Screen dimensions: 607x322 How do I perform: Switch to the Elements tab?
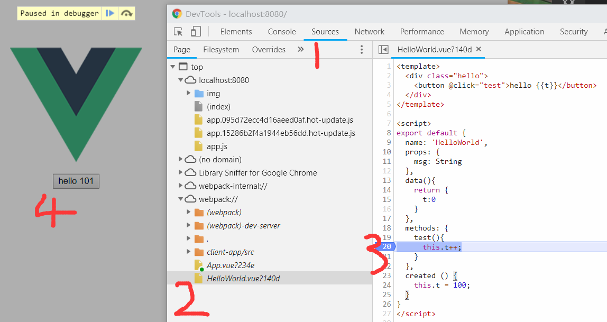236,32
